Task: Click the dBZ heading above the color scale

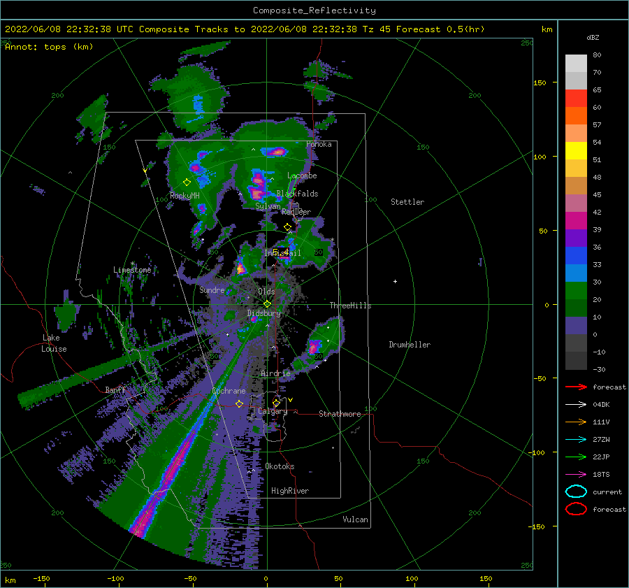Action: (593, 37)
